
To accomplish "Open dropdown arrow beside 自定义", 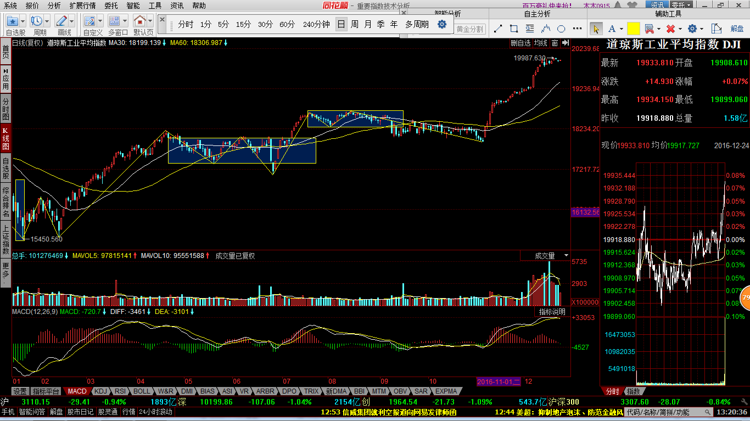I will (100, 21).
